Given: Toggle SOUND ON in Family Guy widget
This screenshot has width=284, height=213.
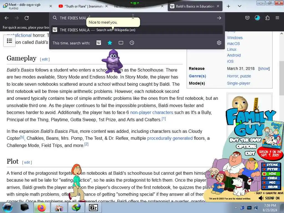Looking at the screenshot, I should (x=269, y=198).
